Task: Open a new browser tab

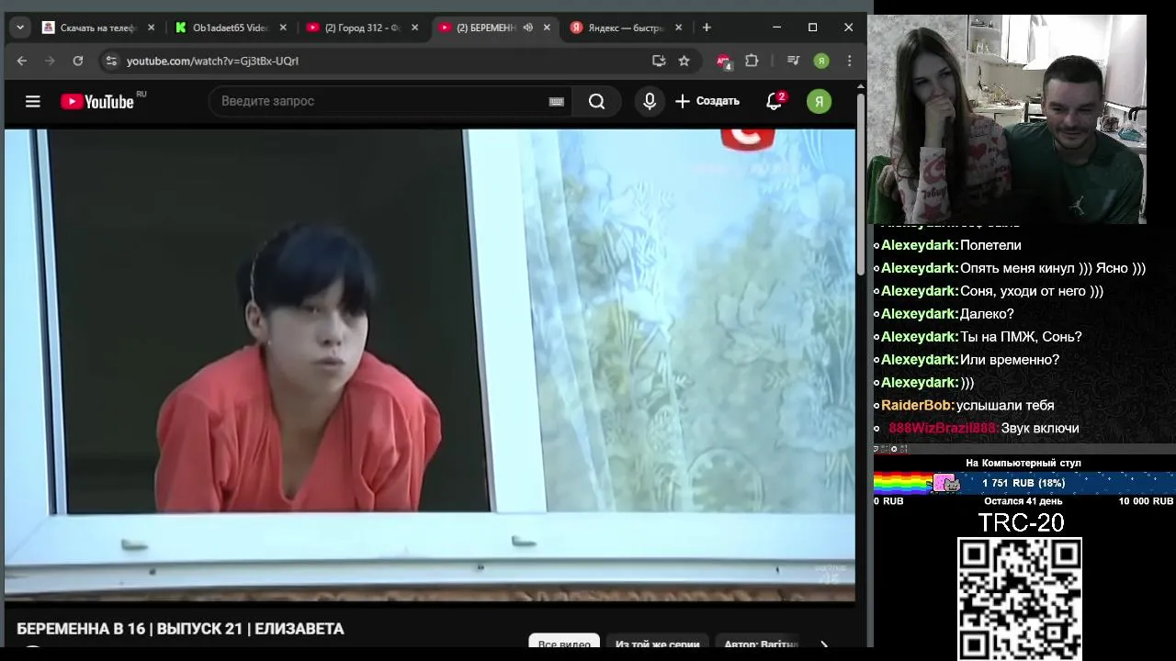Action: point(707,28)
